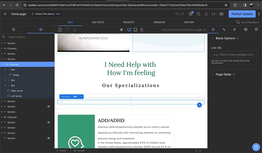Open the notifications bell
262x153 pixels.
(x=206, y=14)
